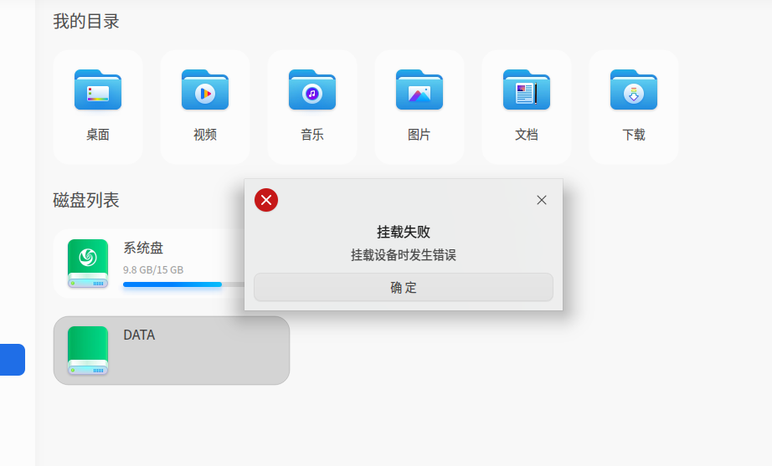Screen dimensions: 772x466
Task: Click the 挂载设备时发生错误 message text
Action: pyautogui.click(x=404, y=255)
